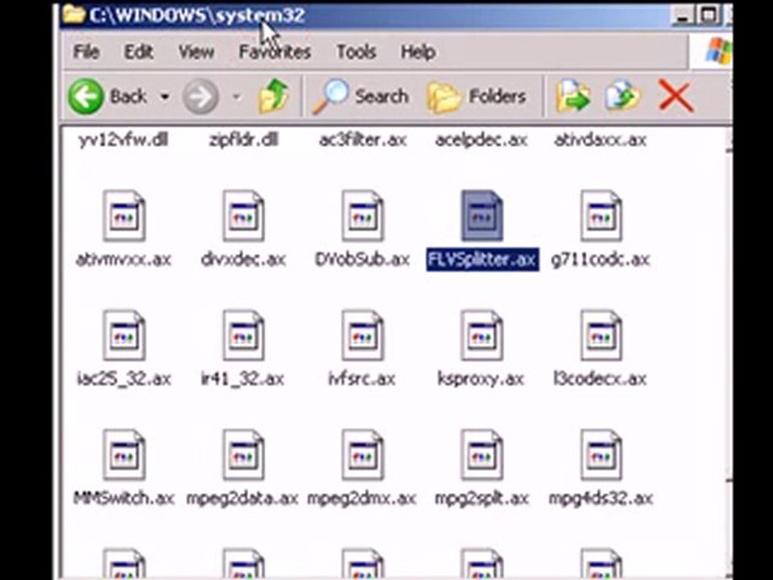Screen dimensions: 773x580
Task: Click the ksproxy.ax name label
Action: point(482,379)
